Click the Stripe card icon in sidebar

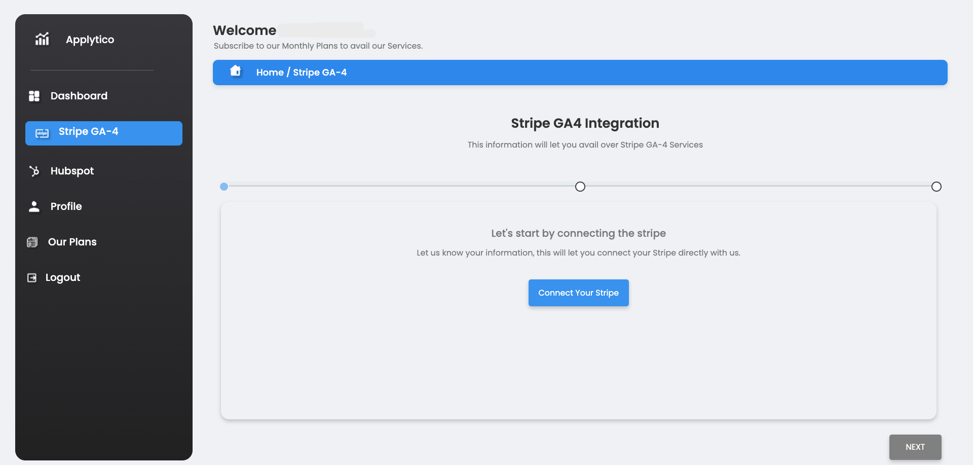tap(42, 133)
